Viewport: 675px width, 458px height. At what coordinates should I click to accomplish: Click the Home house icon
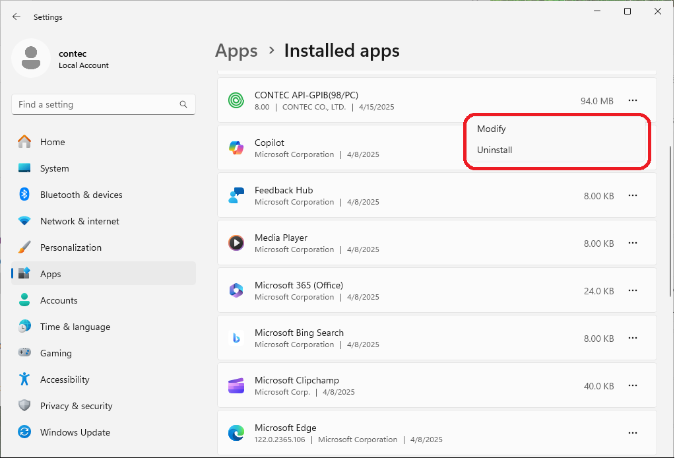pyautogui.click(x=24, y=142)
